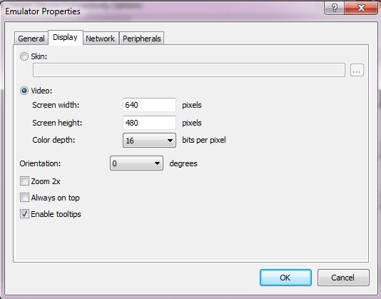Enable the Zoom 2x checkbox
This screenshot has height=299, width=381.
pyautogui.click(x=24, y=181)
